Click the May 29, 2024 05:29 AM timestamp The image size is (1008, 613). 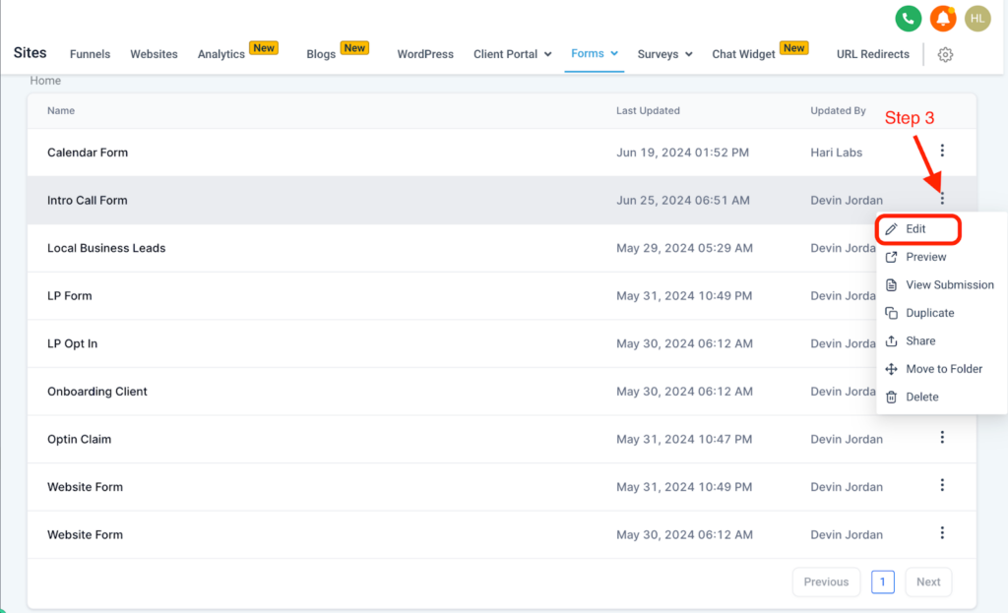684,248
